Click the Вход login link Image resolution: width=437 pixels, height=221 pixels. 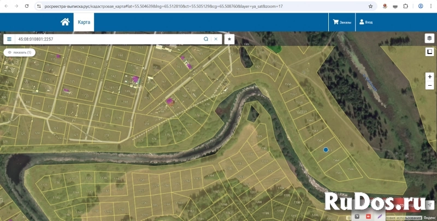click(x=365, y=22)
